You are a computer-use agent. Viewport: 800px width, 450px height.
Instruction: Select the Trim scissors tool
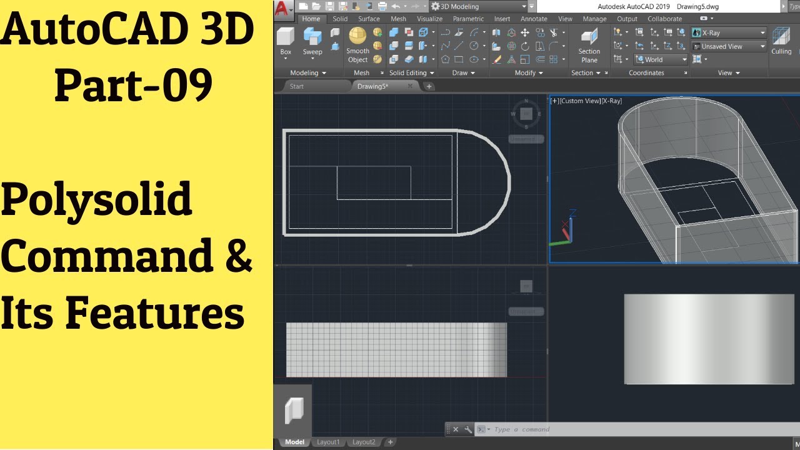pyautogui.click(x=553, y=32)
